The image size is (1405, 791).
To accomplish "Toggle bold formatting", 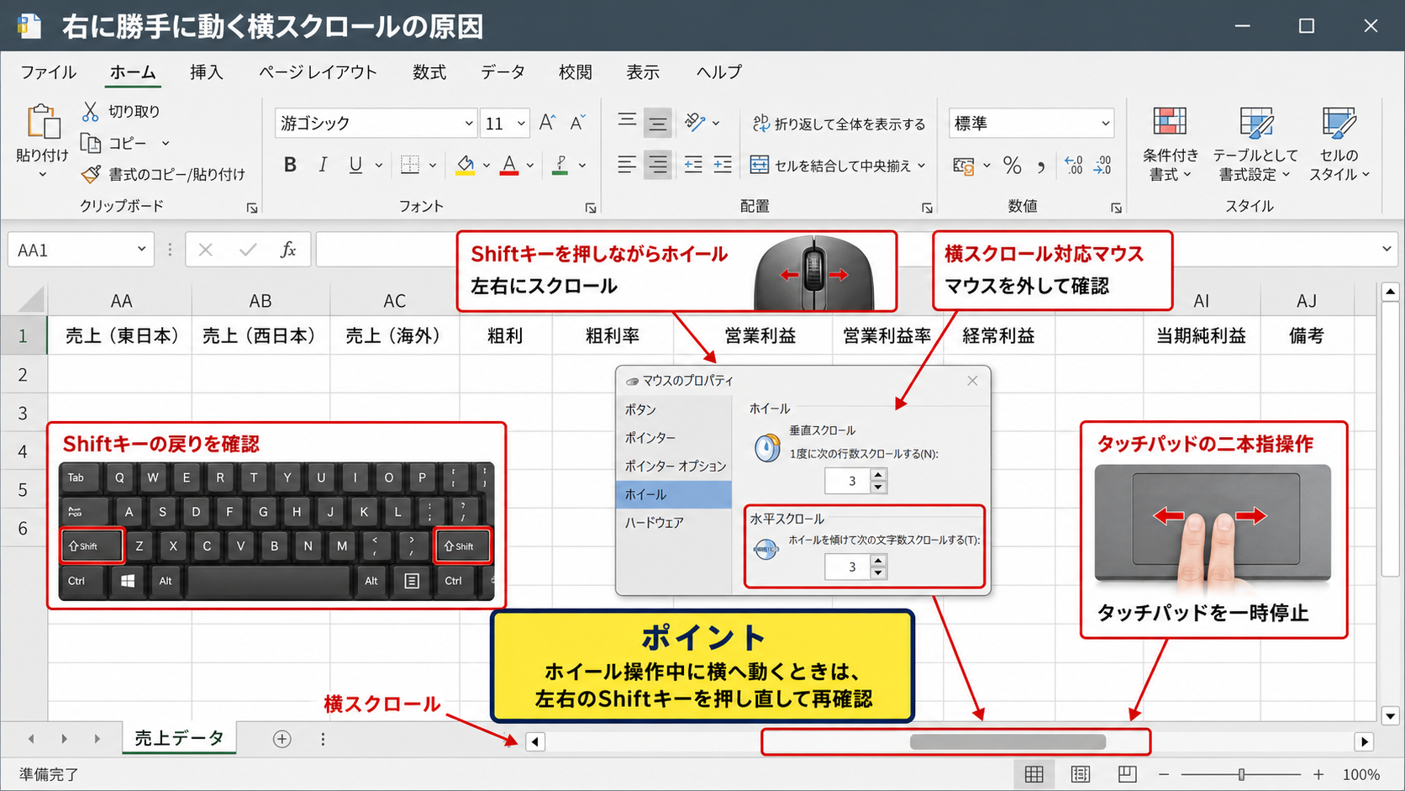I will click(x=290, y=165).
